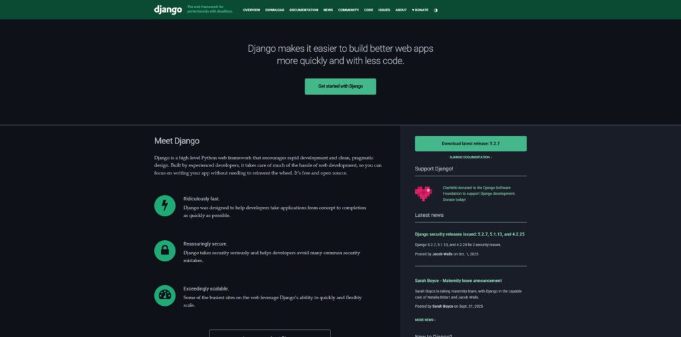Go to the Download page in navigation
The width and height of the screenshot is (681, 337).
[275, 10]
